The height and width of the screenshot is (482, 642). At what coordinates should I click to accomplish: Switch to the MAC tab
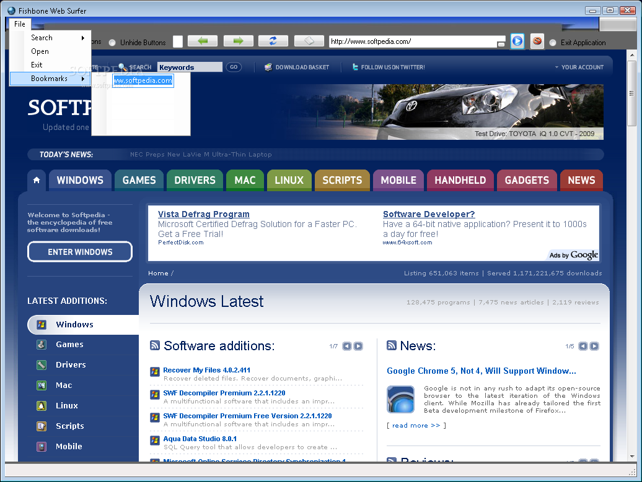245,180
